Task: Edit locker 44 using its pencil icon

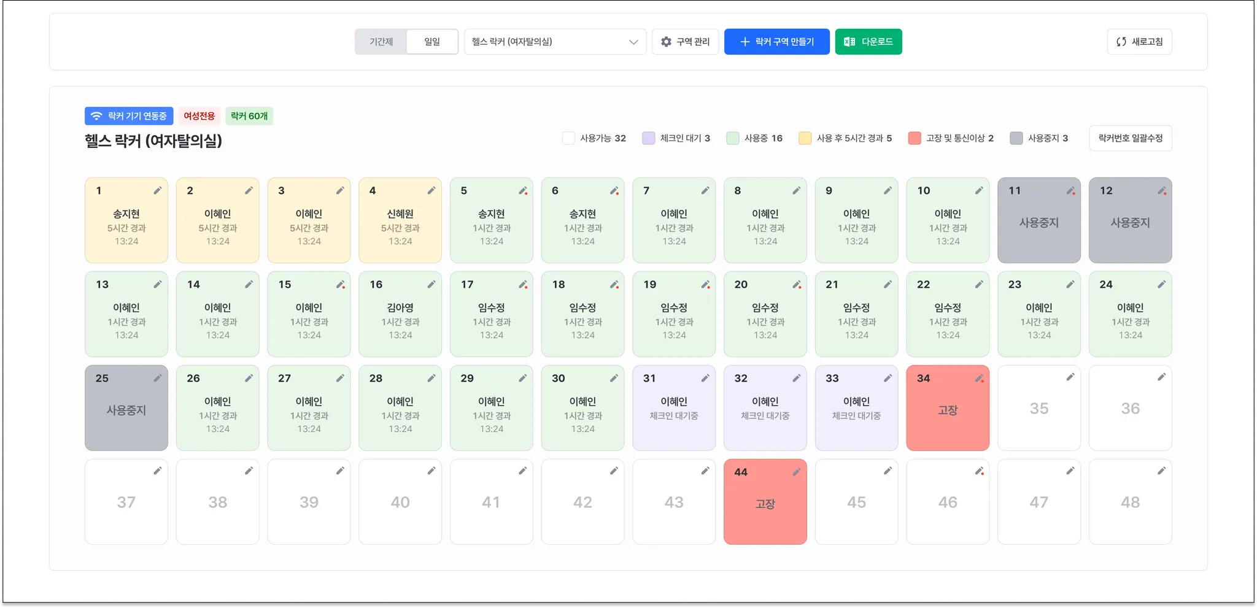Action: point(796,472)
